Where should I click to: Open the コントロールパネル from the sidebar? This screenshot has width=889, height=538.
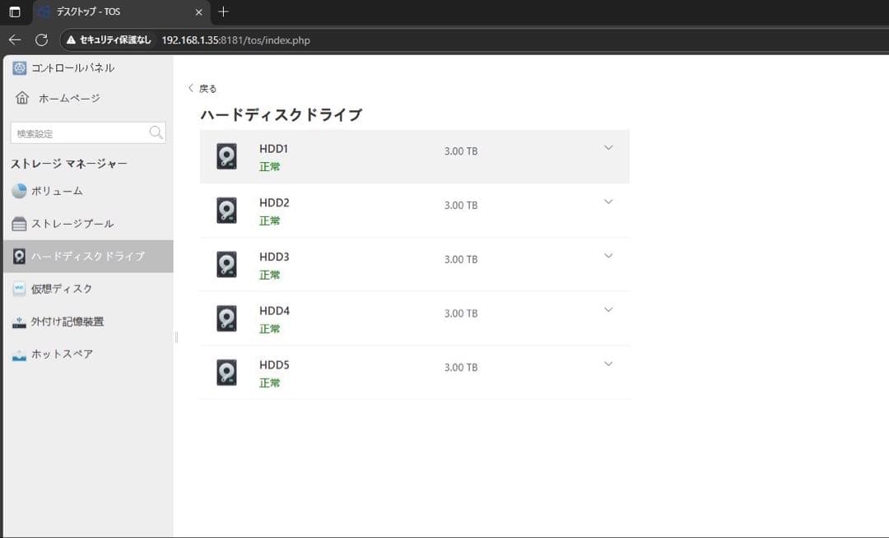click(x=19, y=67)
